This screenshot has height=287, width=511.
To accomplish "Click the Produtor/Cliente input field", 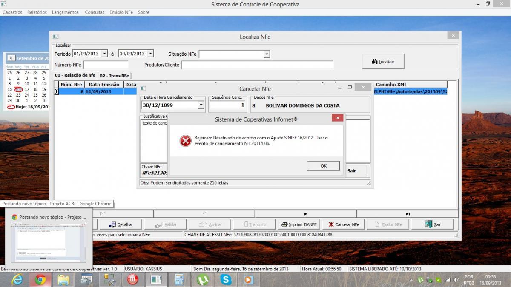I will click(x=257, y=65).
